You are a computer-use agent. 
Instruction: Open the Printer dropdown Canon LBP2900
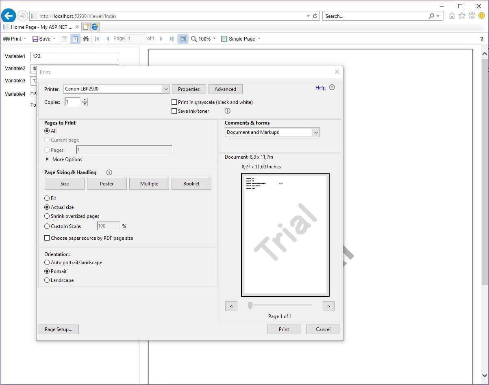117,89
